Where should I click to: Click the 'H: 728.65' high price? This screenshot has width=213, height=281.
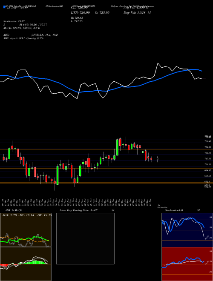coord(77,18)
